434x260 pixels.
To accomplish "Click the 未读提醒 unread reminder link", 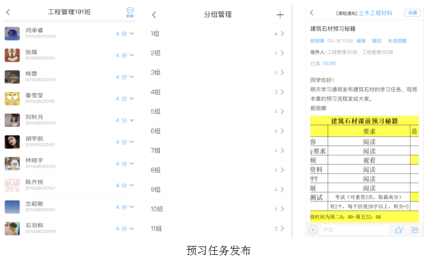I will click(x=397, y=41).
